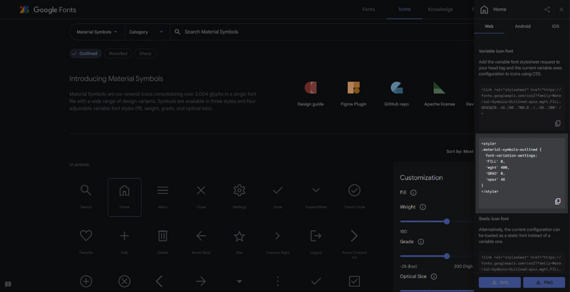
Task: Switch to the Android code tab
Action: (522, 26)
